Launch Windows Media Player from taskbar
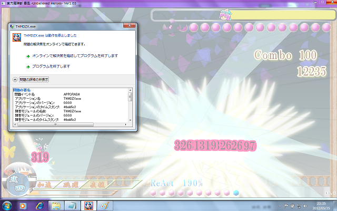Screen dimensions: 337x211 click(23, 205)
